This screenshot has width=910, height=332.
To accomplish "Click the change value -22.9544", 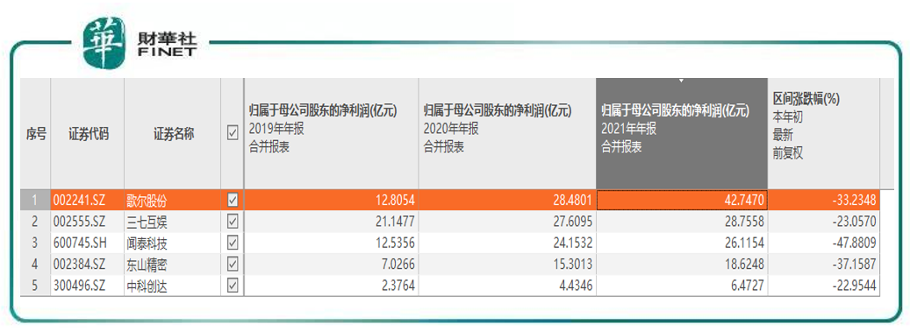I will click(855, 286).
